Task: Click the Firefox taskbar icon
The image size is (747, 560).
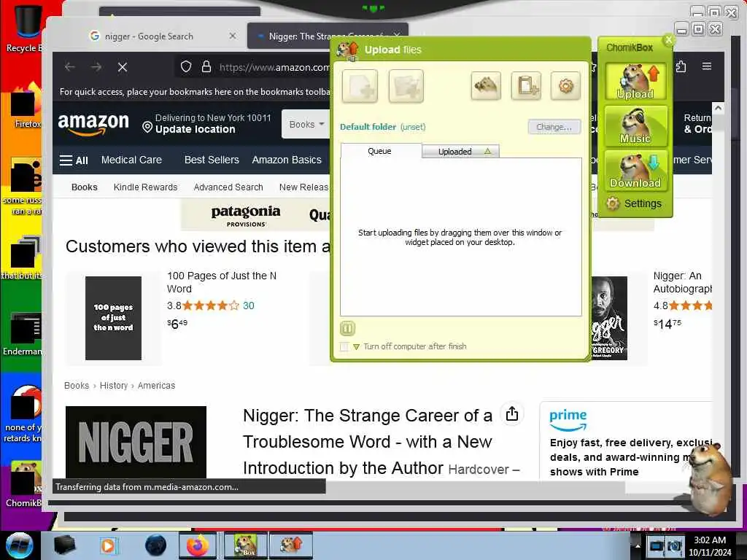Action: pyautogui.click(x=198, y=545)
